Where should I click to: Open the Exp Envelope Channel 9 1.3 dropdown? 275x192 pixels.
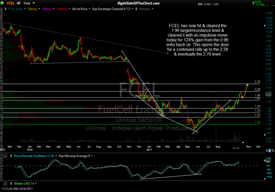coord(132,9)
